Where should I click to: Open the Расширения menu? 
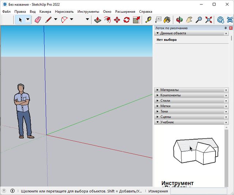click(x=125, y=11)
